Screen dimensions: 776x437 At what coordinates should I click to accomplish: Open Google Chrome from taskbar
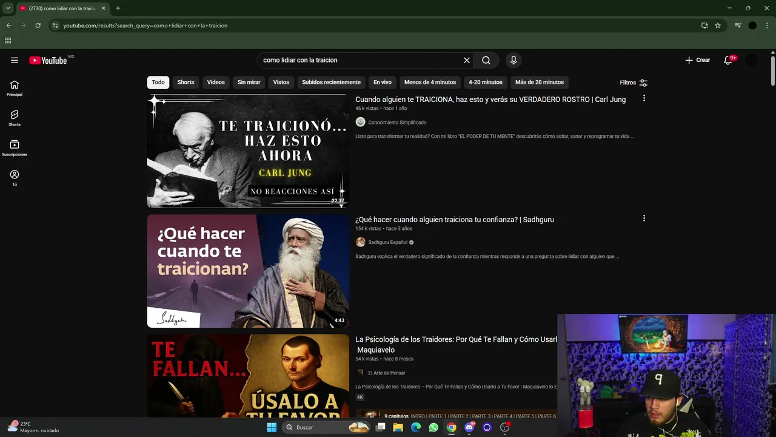pos(451,427)
